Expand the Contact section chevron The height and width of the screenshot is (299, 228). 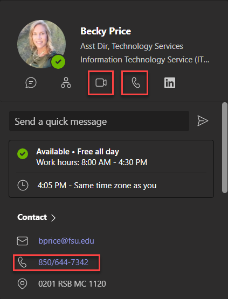53,218
